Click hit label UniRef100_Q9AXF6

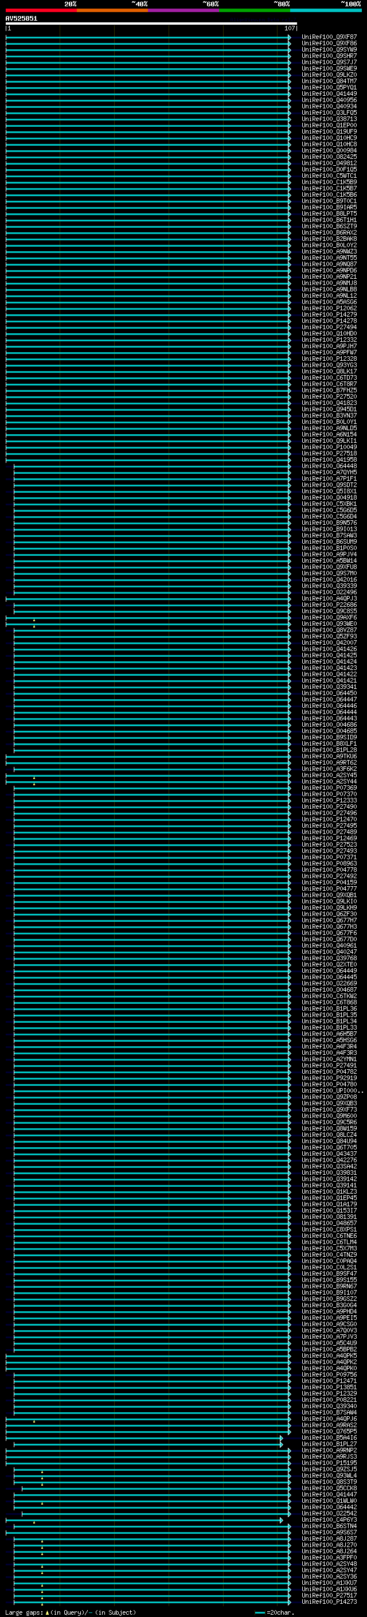pos(329,617)
